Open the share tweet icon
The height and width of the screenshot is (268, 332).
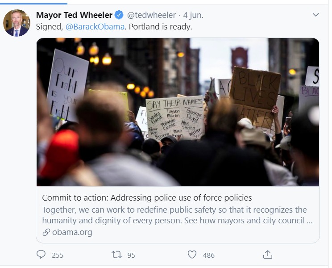pos(268,255)
